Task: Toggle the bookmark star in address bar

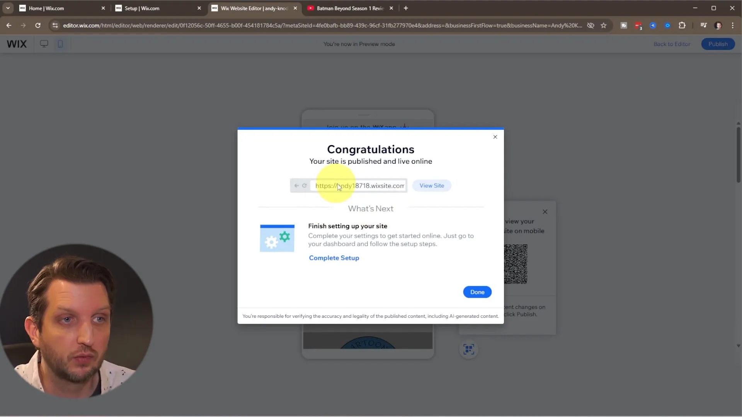Action: pos(604,25)
